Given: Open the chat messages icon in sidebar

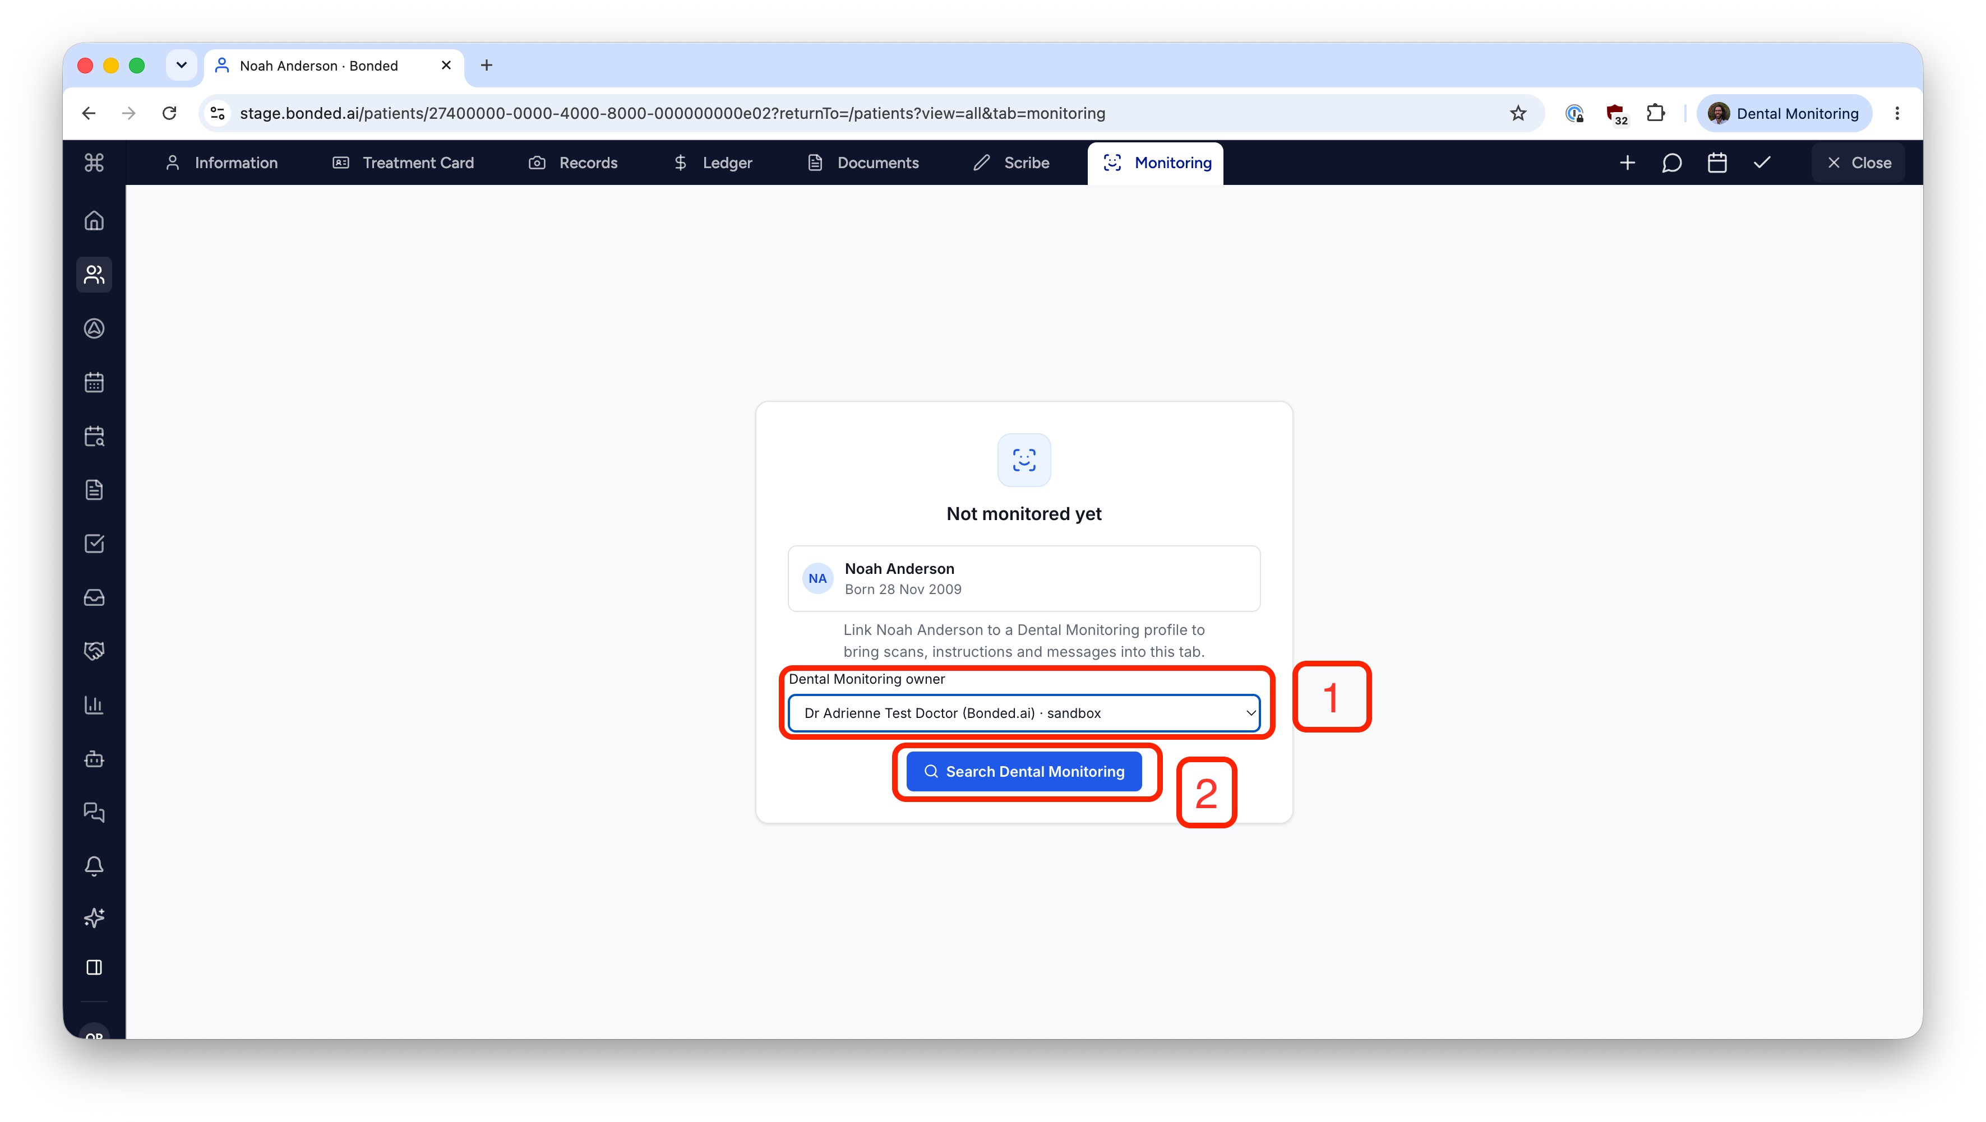Looking at the screenshot, I should point(94,812).
